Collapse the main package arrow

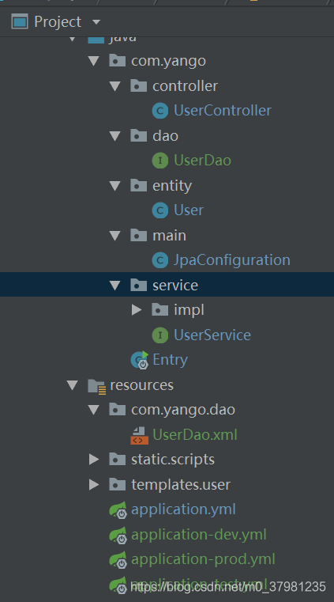[115, 236]
